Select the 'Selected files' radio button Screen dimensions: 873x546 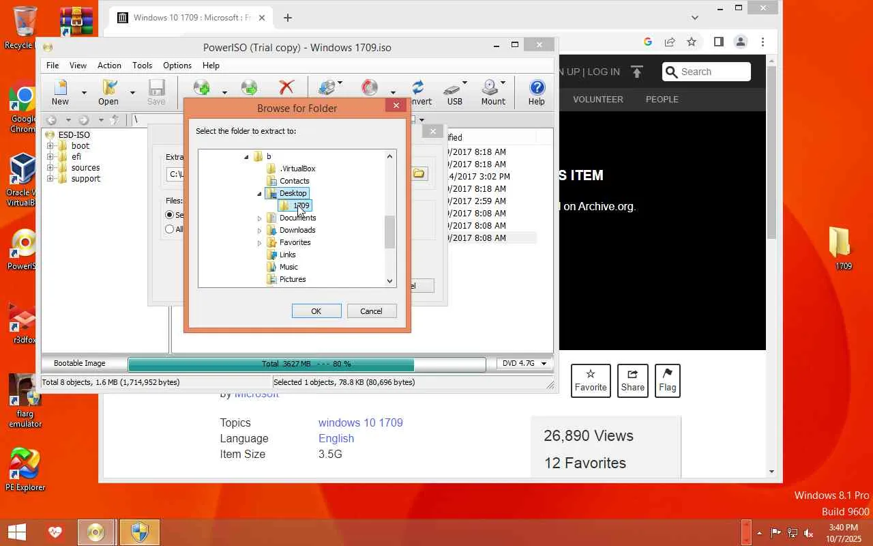(169, 214)
